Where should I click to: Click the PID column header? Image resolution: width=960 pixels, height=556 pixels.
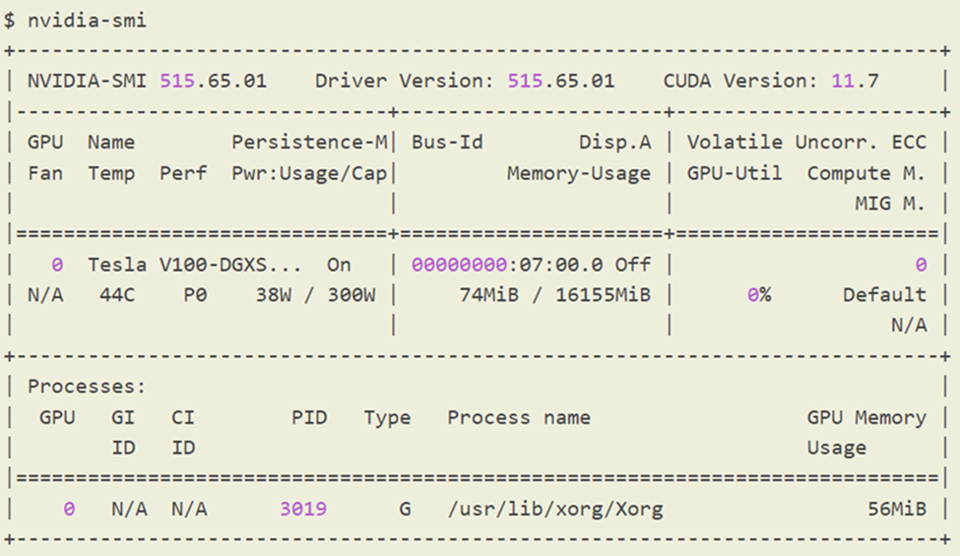coord(309,417)
